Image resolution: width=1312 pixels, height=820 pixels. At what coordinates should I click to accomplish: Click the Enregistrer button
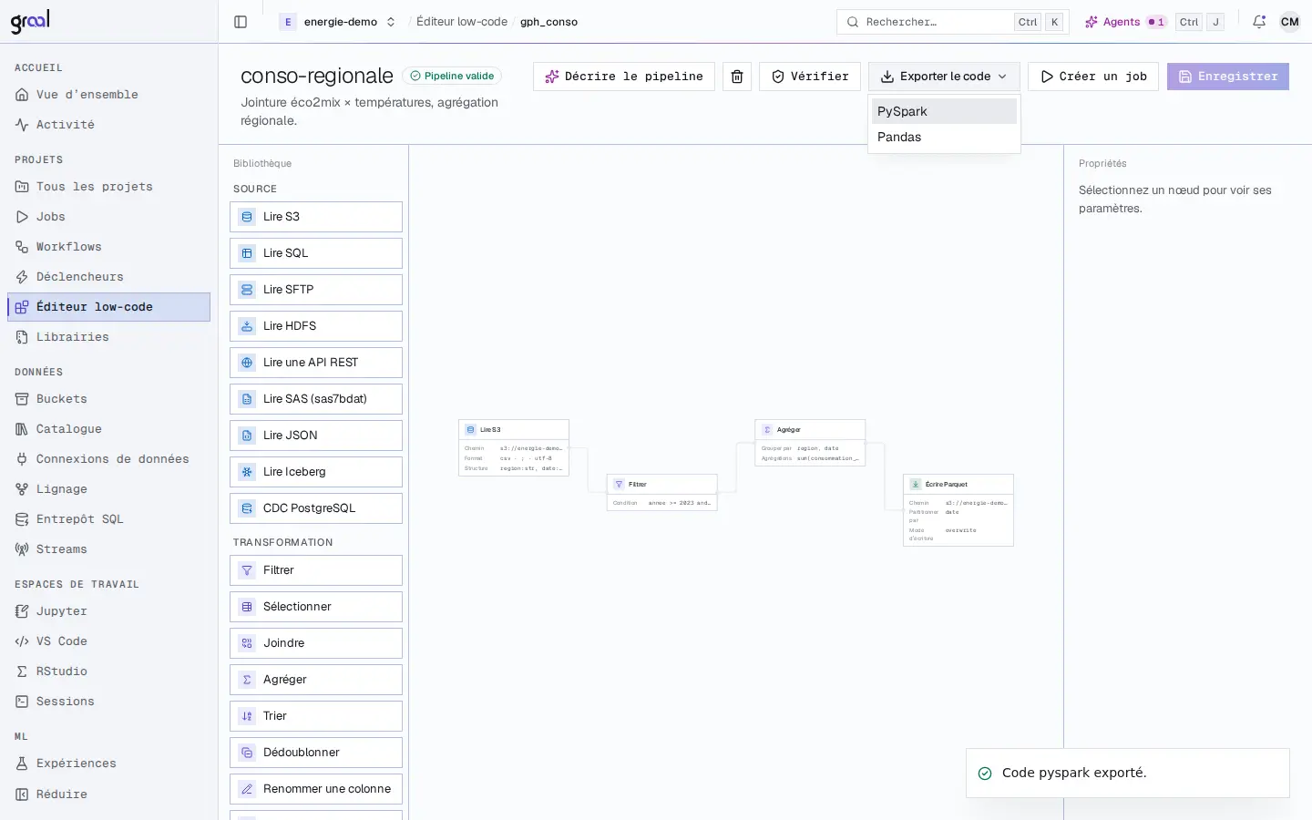[x=1228, y=77]
